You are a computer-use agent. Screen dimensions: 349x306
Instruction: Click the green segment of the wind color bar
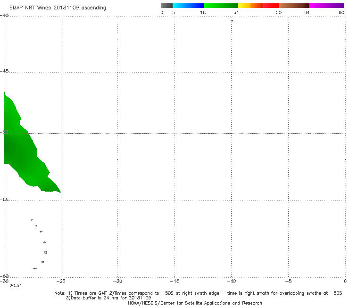pyautogui.click(x=221, y=6)
